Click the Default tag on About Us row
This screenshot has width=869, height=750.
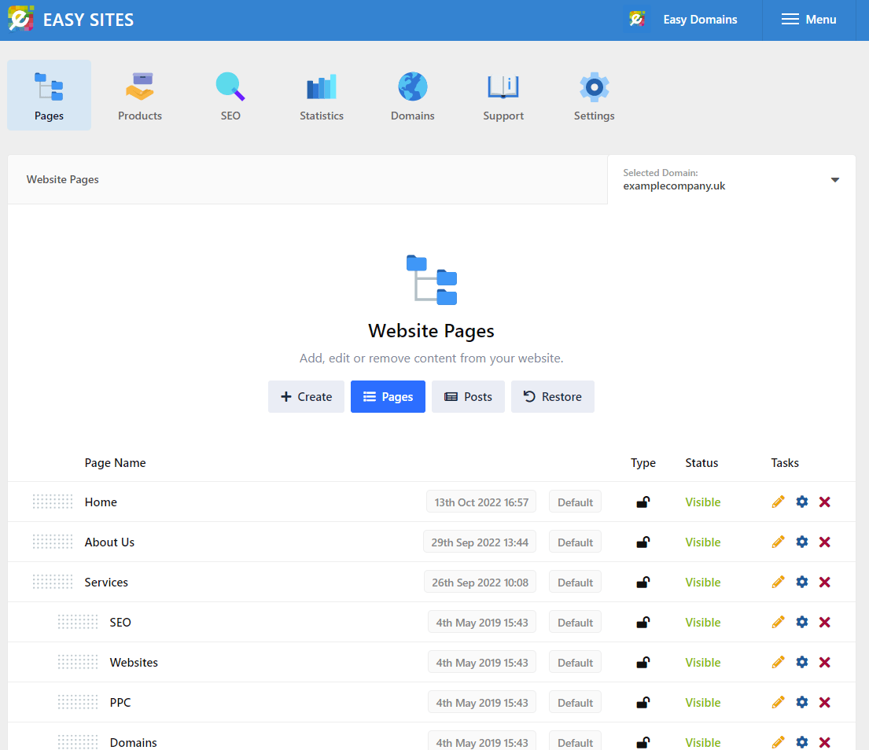(x=575, y=542)
